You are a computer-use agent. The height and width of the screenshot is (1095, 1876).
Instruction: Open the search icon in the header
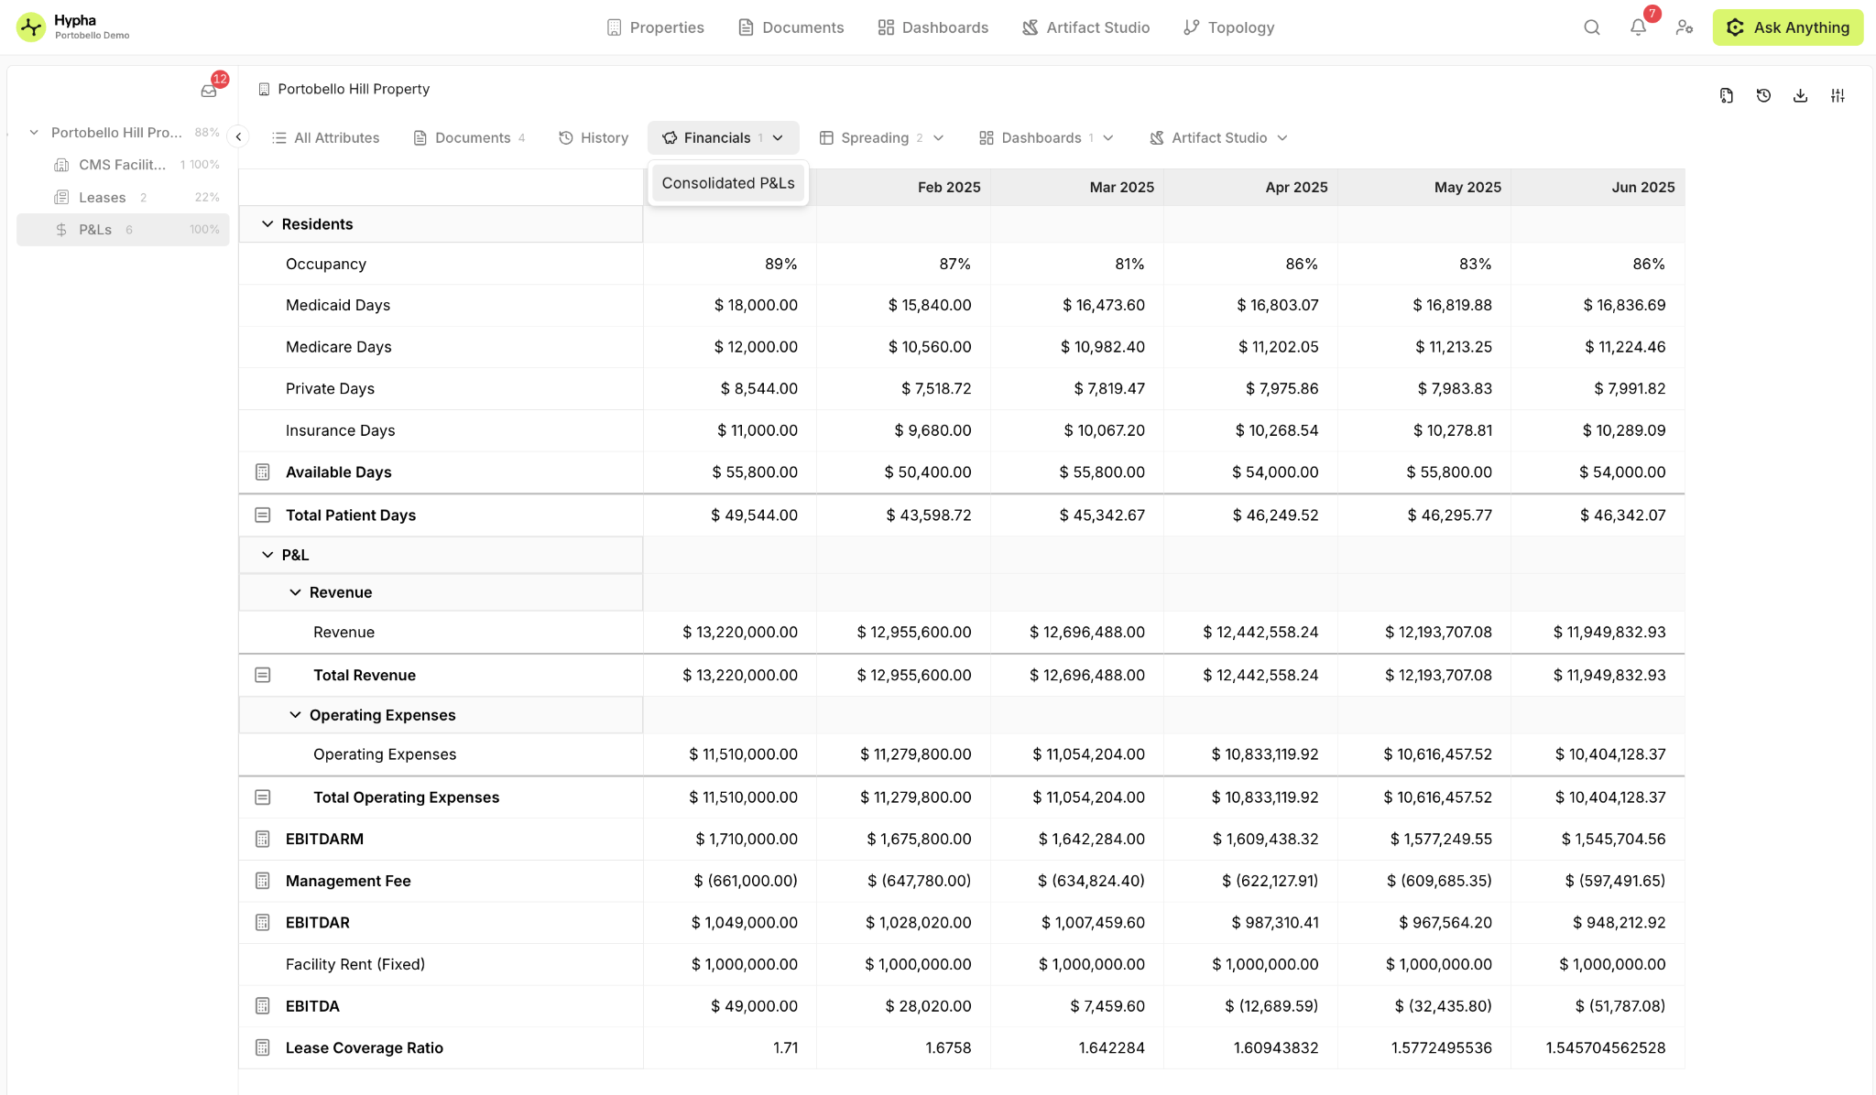[x=1592, y=27]
